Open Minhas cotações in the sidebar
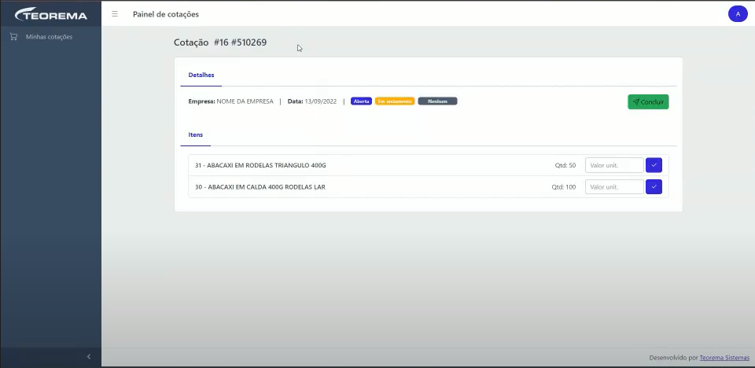 pyautogui.click(x=49, y=37)
